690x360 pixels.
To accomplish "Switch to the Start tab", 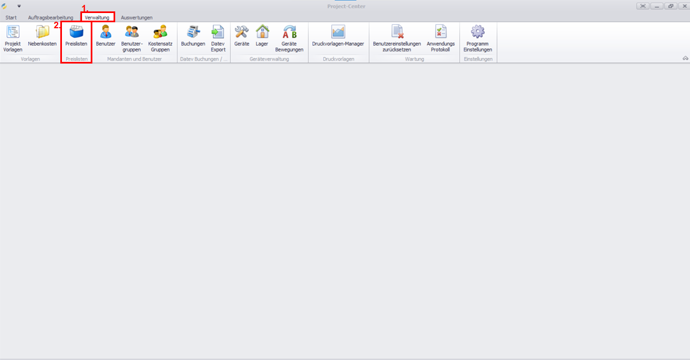I will coord(11,17).
